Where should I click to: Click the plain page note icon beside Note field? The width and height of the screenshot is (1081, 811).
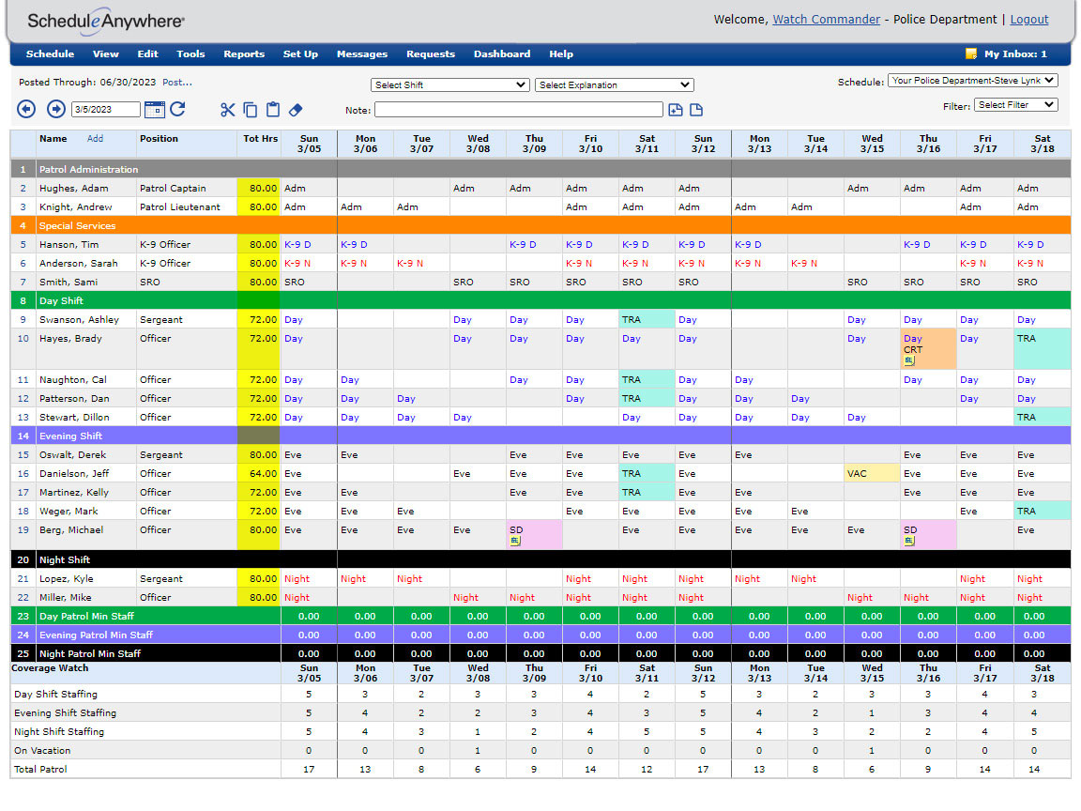pyautogui.click(x=696, y=110)
